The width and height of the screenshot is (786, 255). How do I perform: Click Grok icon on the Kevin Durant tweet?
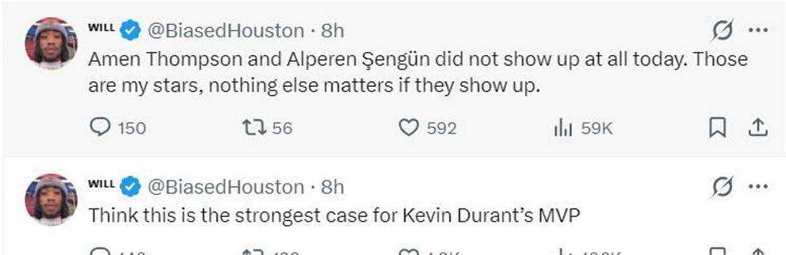[723, 187]
